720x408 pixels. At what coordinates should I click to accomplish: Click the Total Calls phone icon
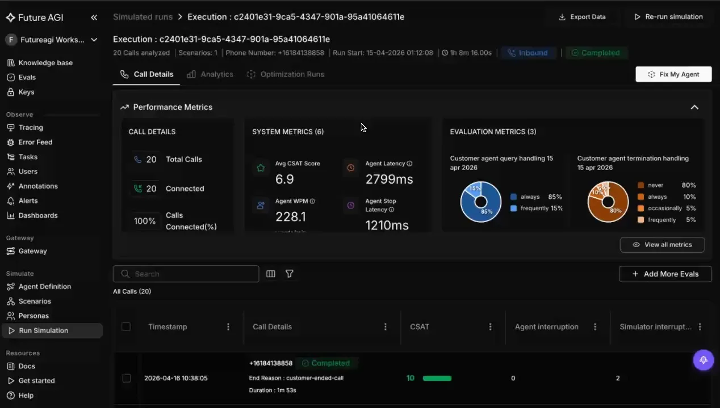[137, 160]
